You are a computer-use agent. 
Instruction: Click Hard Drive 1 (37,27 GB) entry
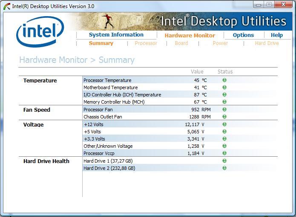pos(108,161)
